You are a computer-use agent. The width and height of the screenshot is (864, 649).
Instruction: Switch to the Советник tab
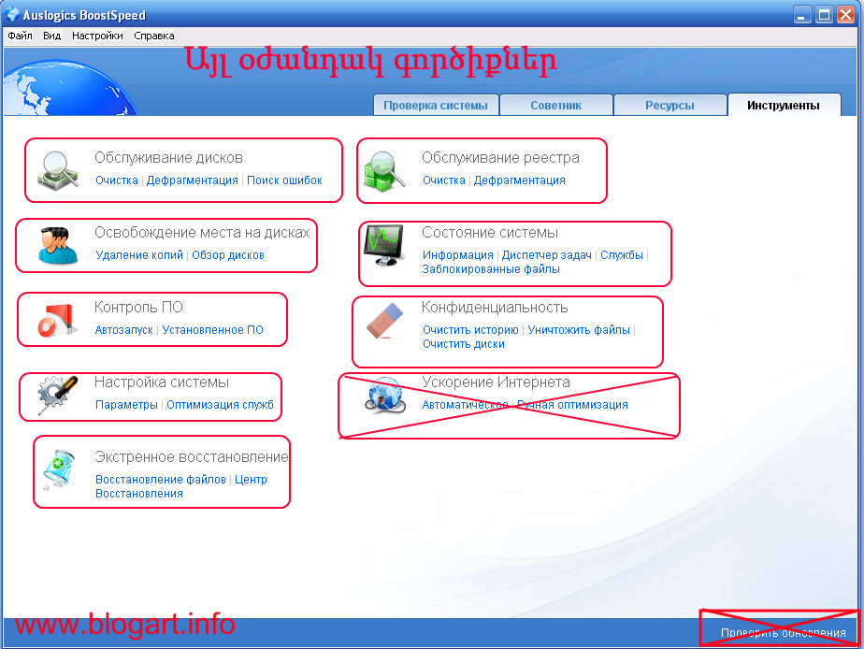(556, 106)
